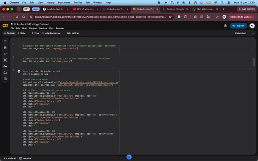Go forward in Chrome
The width and height of the screenshot is (258, 161).
(x=11, y=17)
